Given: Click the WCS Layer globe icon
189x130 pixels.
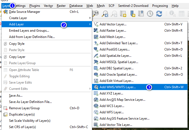Looking at the screenshot, I should pyautogui.click(x=96, y=106).
